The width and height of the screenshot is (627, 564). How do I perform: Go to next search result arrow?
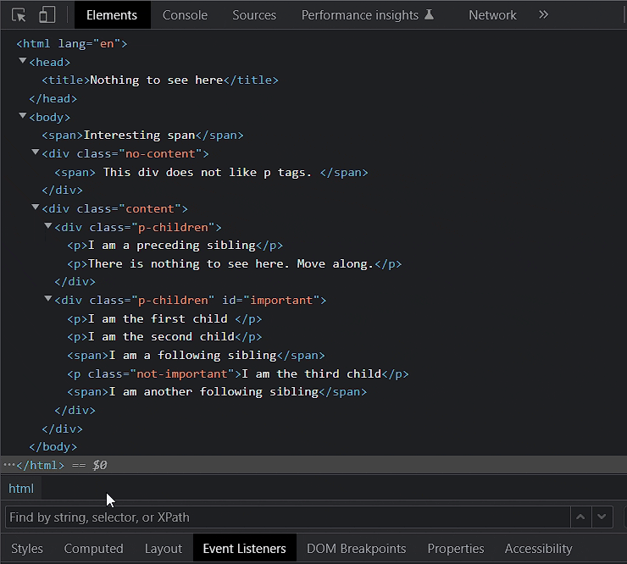point(602,517)
